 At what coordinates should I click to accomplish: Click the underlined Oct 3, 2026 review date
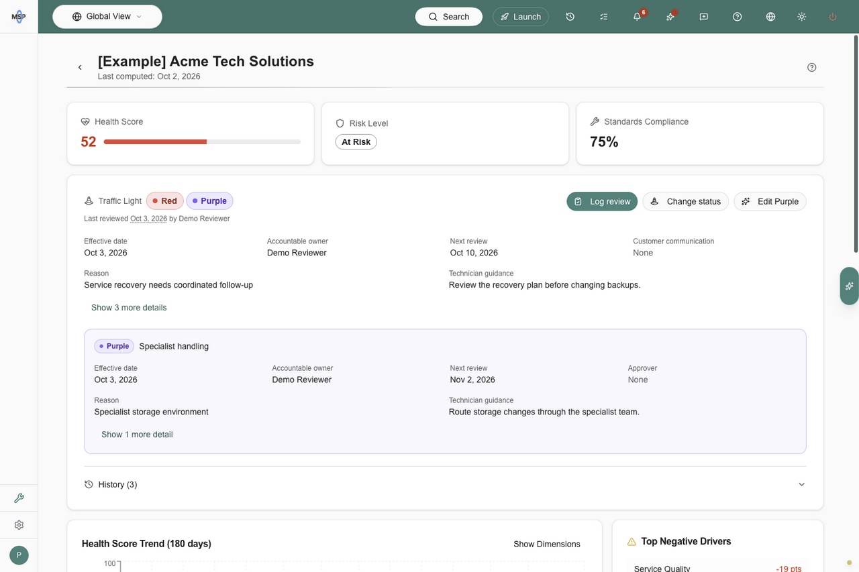148,219
